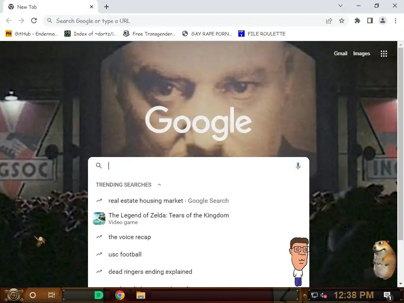Close the New Tab tab
Viewport: 404px width, 303px height.
(92, 7)
